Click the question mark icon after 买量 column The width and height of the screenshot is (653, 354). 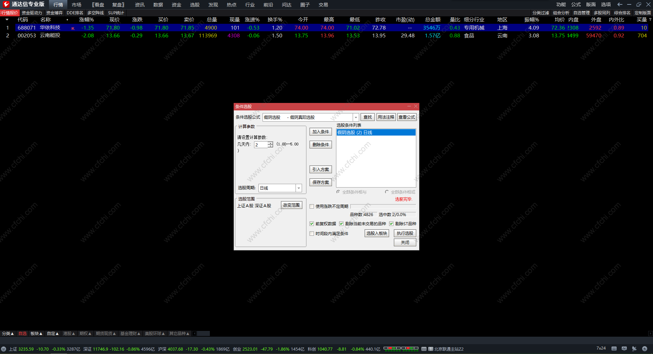click(650, 19)
